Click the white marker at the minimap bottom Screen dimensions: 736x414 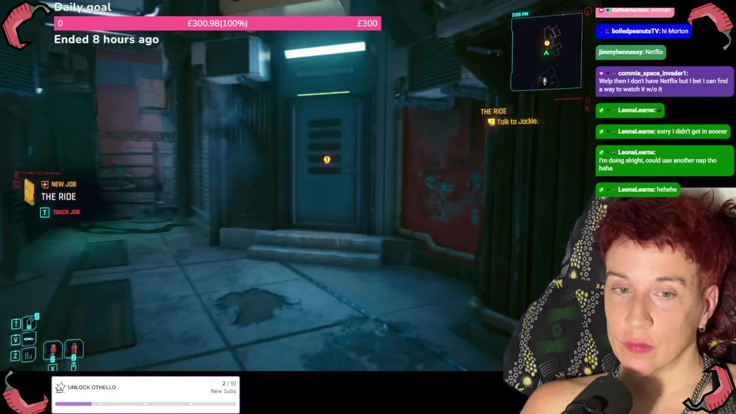click(545, 81)
